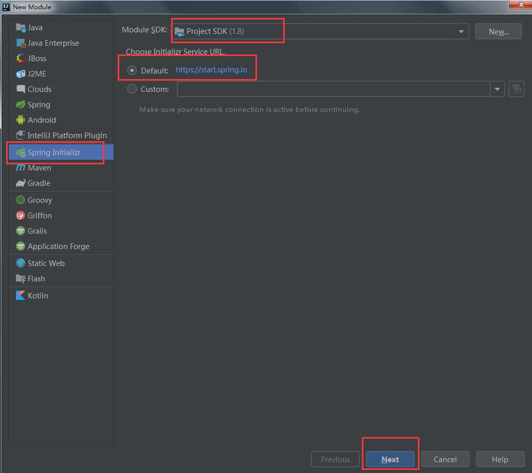Focus the Custom URL input field
The image size is (532, 473).
334,89
